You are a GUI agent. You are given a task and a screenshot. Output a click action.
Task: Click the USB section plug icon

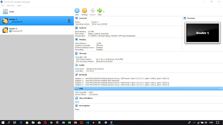coord(77,89)
